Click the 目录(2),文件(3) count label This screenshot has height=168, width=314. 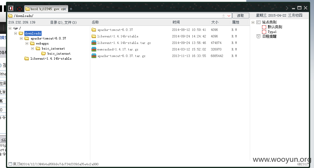point(63,22)
